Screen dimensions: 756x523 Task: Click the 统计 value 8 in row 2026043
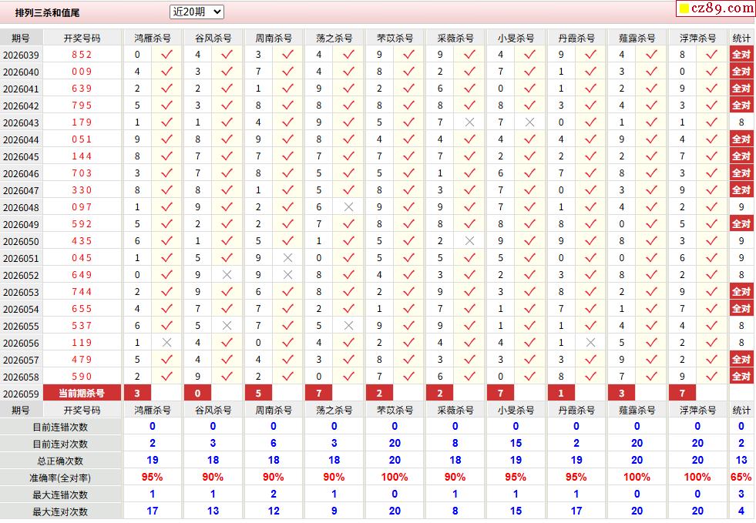(741, 122)
